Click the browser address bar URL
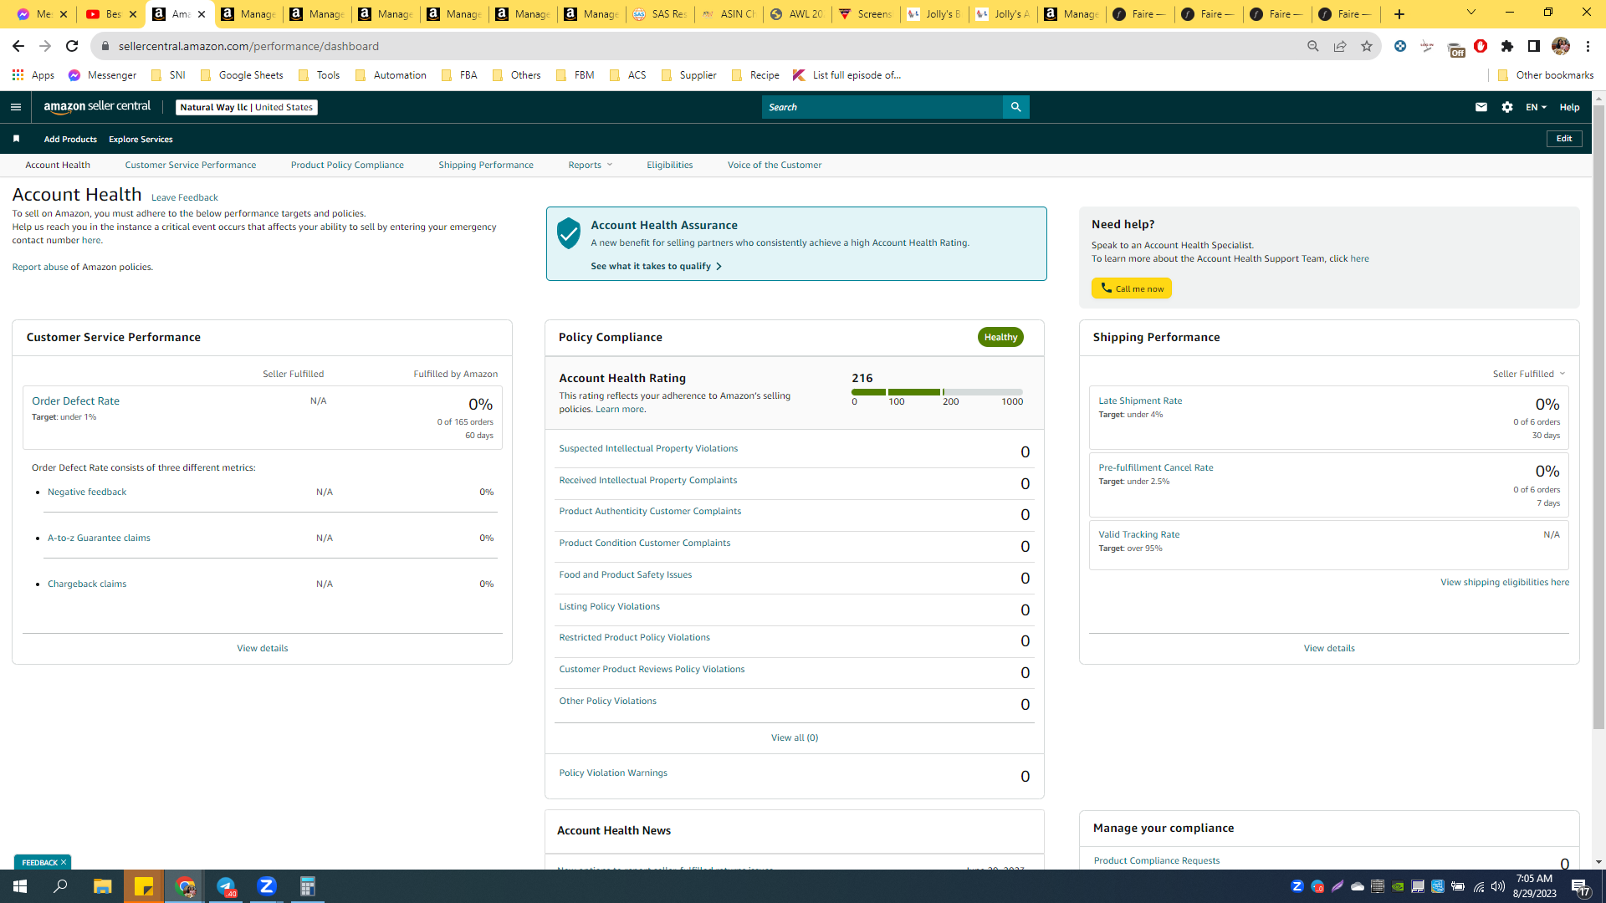1606x903 pixels. (x=248, y=46)
